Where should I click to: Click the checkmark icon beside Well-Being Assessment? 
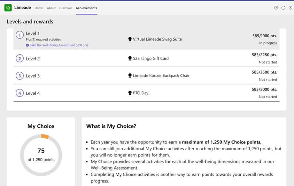point(27,45)
